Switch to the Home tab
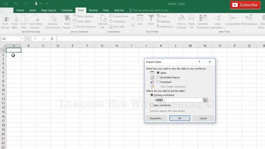This screenshot has height=149, width=265. 20,10
